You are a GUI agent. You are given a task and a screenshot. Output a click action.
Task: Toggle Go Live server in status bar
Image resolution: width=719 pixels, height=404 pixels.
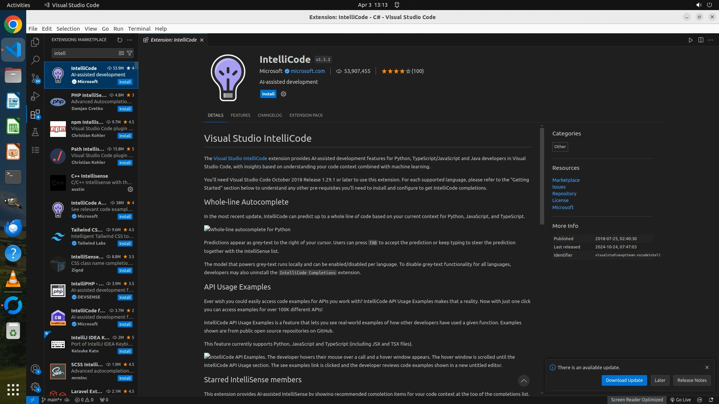click(680, 400)
